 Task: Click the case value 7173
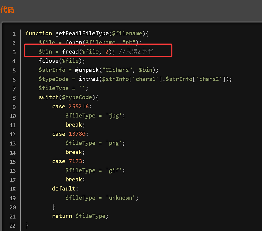pos(75,161)
